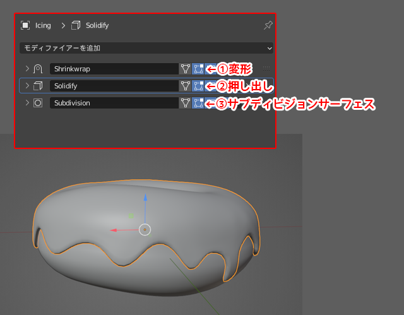Viewport: 404px width, 315px height.
Task: Open the モディファイアーを追加 dropdown
Action: pos(146,48)
